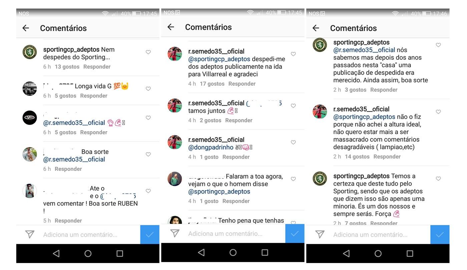Tap the back arrow in the left screen
This screenshot has height=270, width=467.
click(26, 28)
